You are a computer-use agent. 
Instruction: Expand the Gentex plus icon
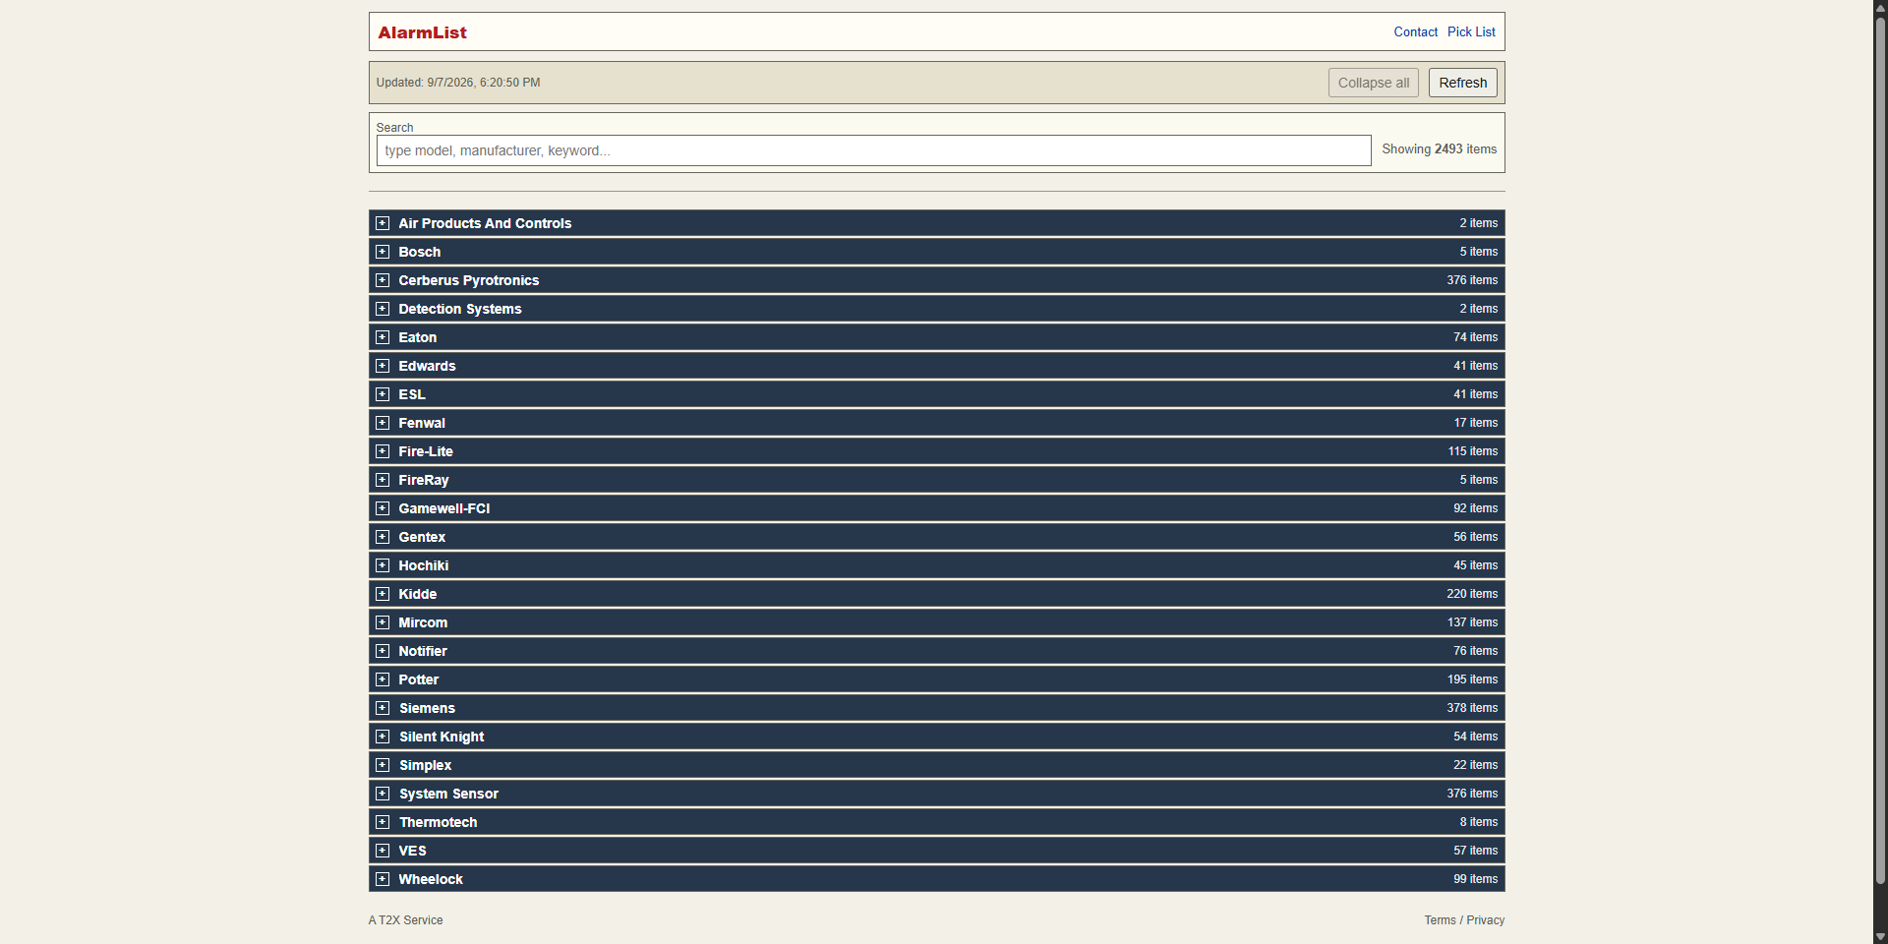(x=383, y=537)
